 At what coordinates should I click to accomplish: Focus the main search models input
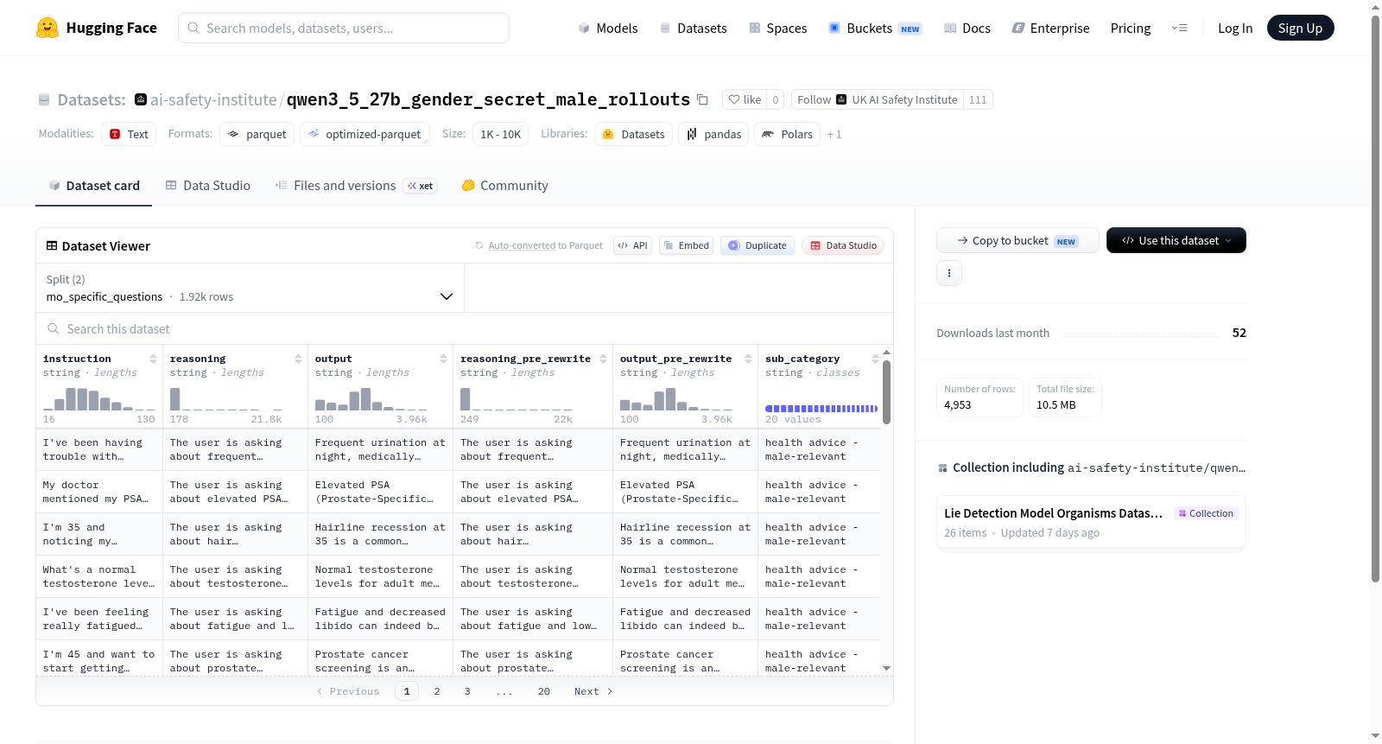pyautogui.click(x=344, y=28)
